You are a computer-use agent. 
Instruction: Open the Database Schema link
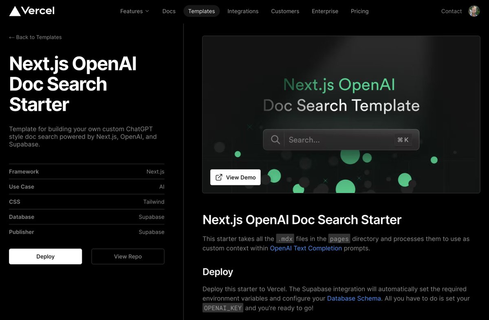click(x=354, y=298)
